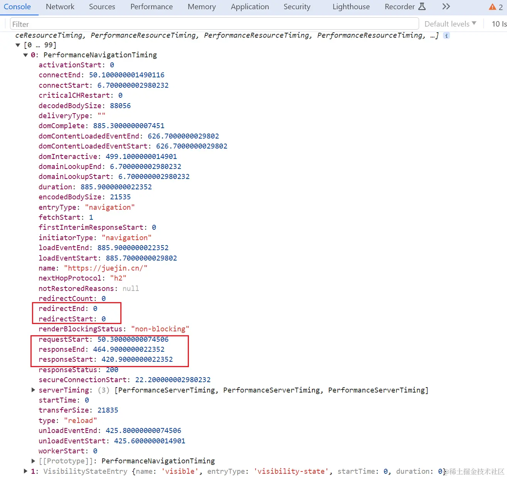Click the unloadEventEnd property row
The height and width of the screenshot is (478, 507).
coord(110,431)
